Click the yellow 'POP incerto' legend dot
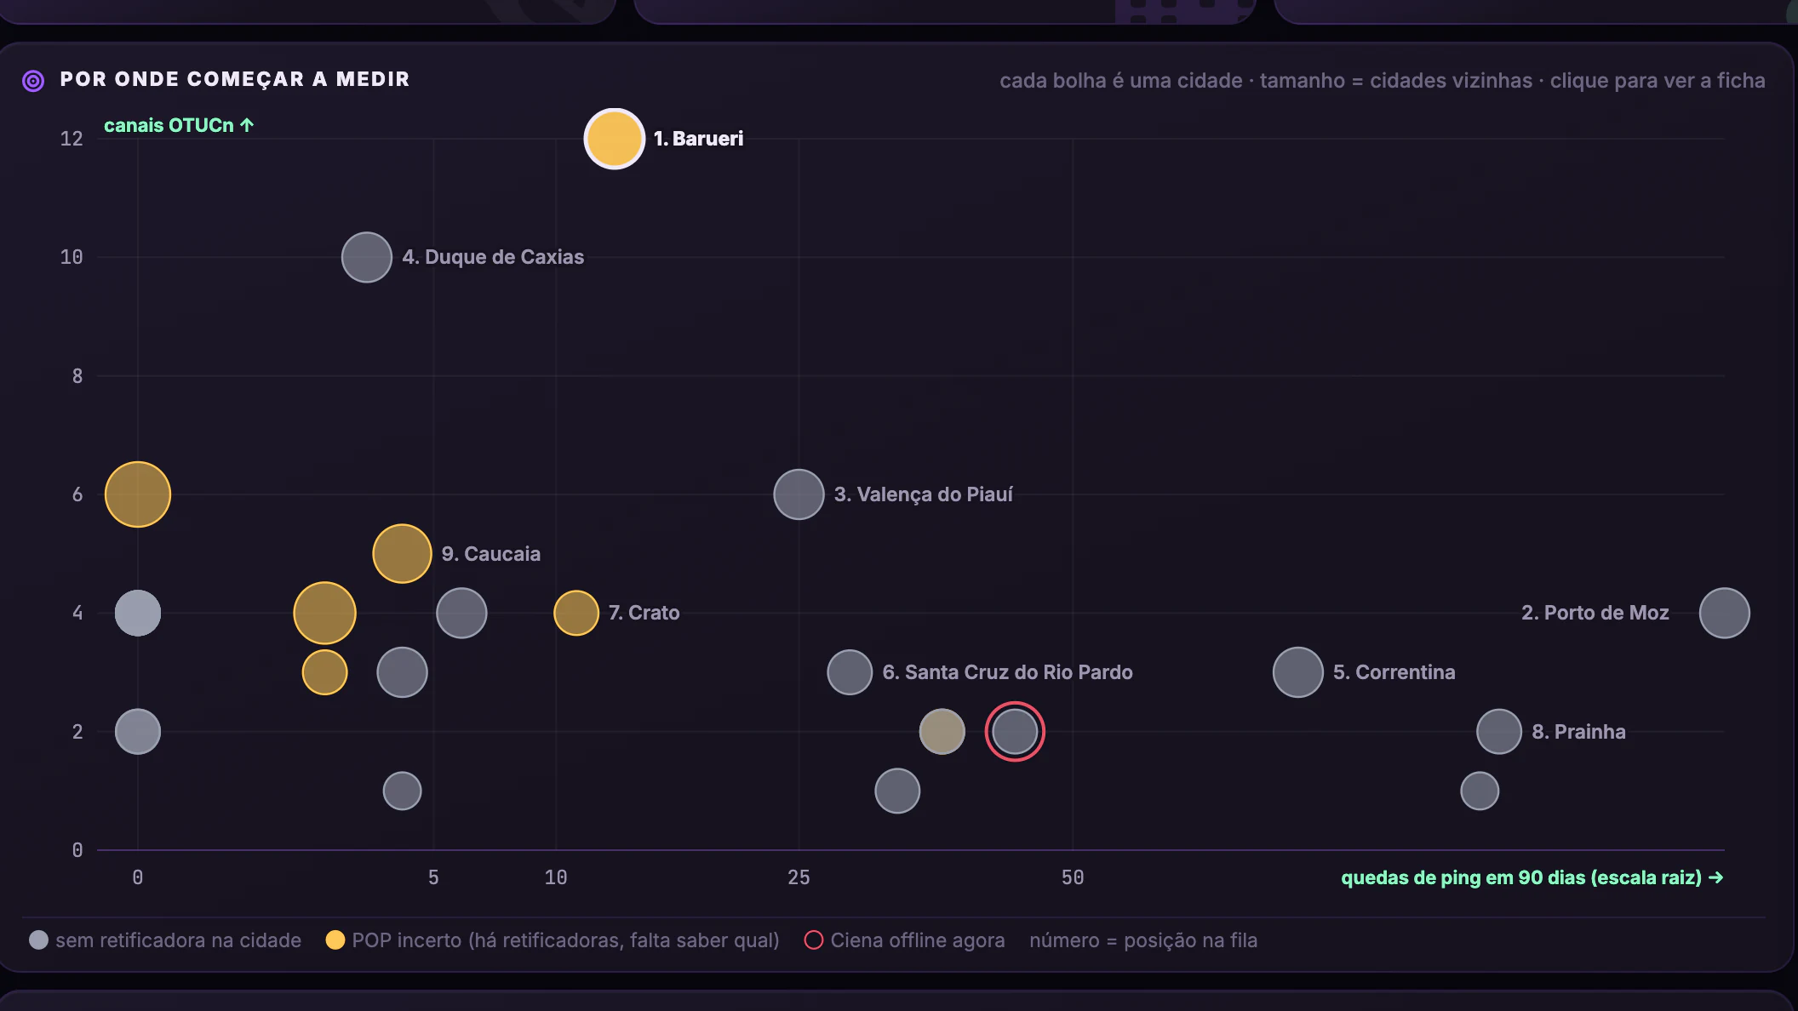The width and height of the screenshot is (1798, 1011). coord(335,940)
